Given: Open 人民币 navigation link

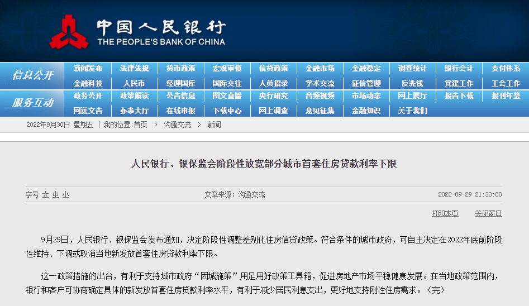Looking at the screenshot, I should (x=134, y=83).
